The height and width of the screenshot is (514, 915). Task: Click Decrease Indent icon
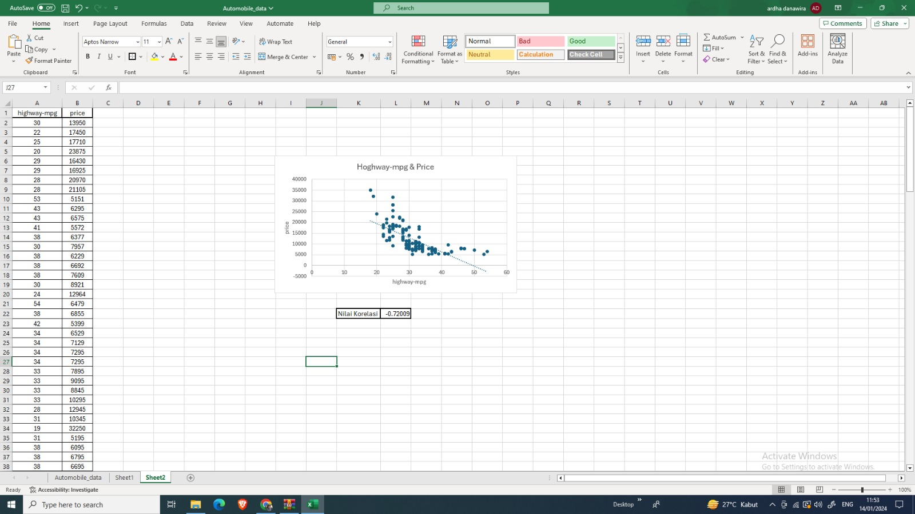(x=236, y=57)
